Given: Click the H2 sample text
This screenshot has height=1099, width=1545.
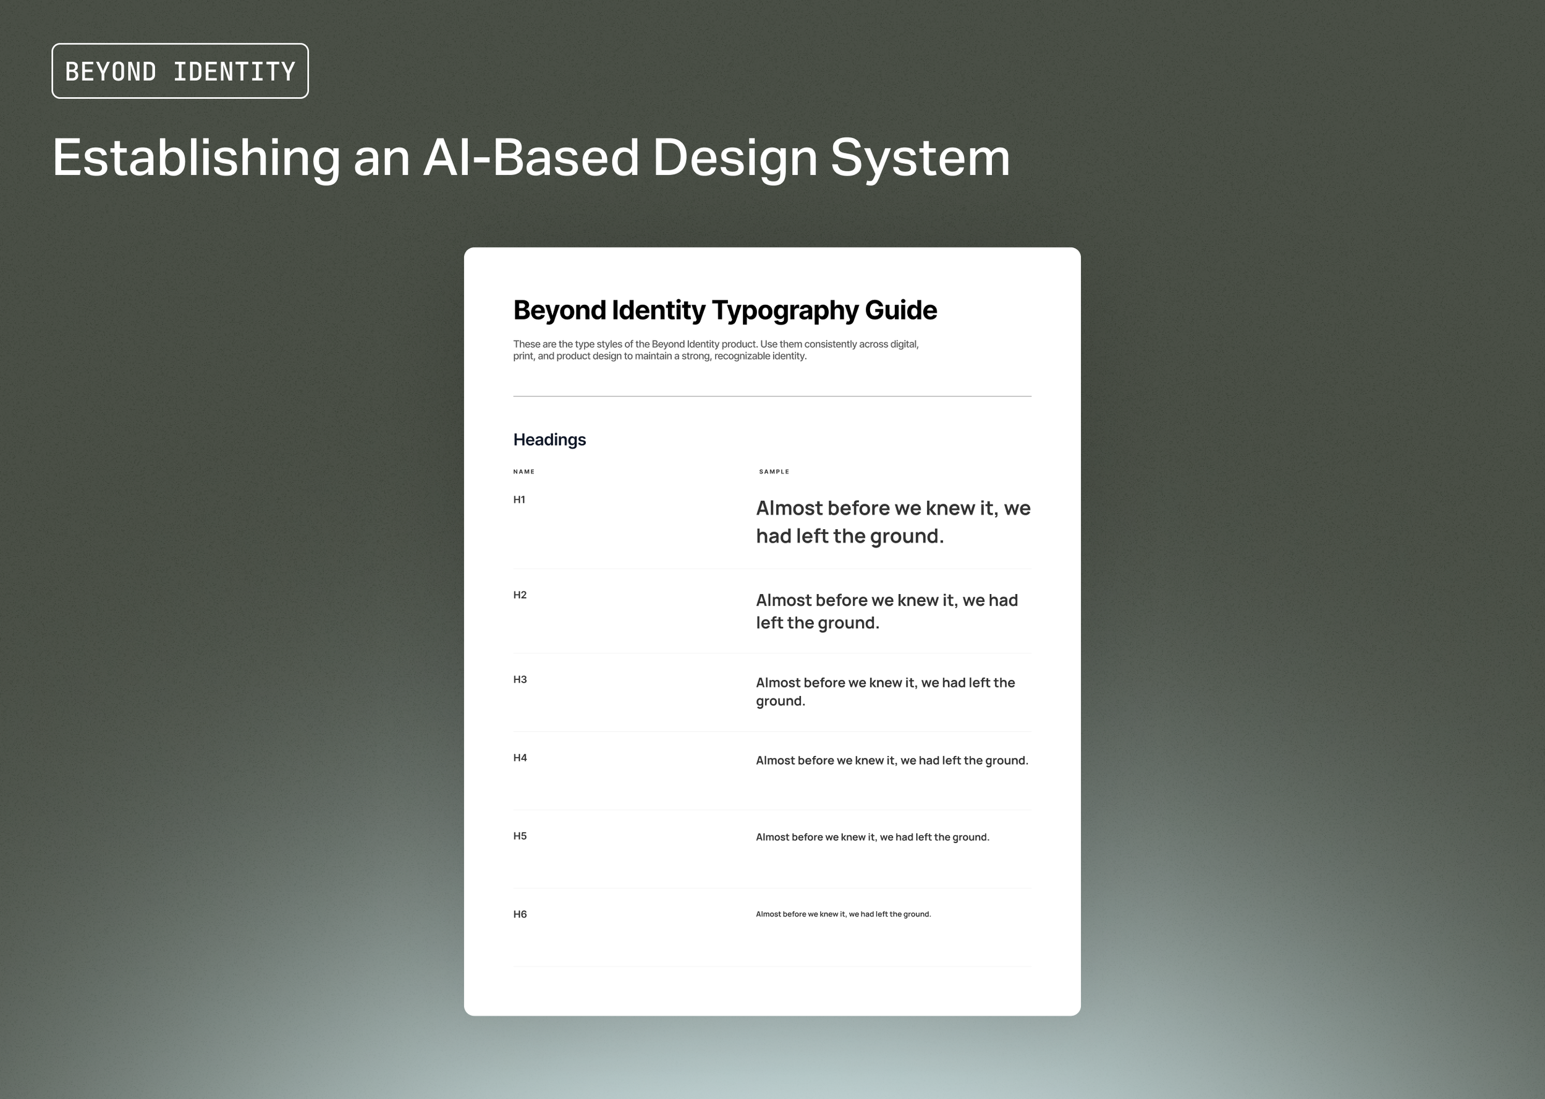Looking at the screenshot, I should click(x=886, y=611).
